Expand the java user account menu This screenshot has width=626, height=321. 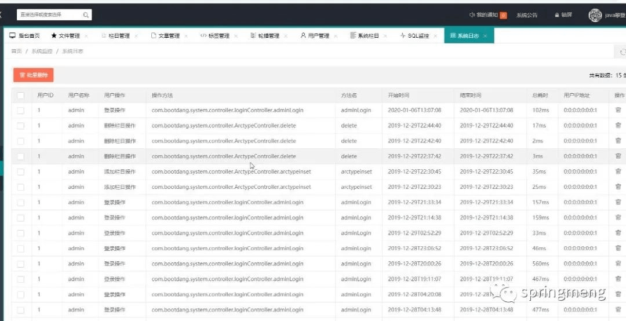coord(615,15)
